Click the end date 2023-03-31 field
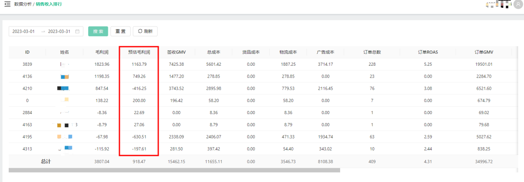524x182 pixels. click(59, 31)
